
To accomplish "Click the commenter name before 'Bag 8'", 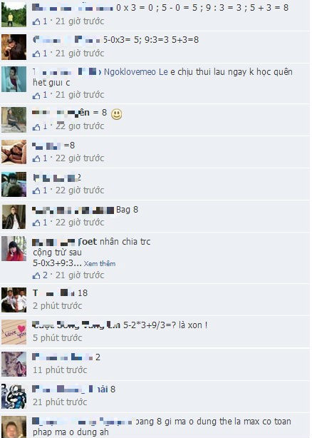I will tap(73, 210).
